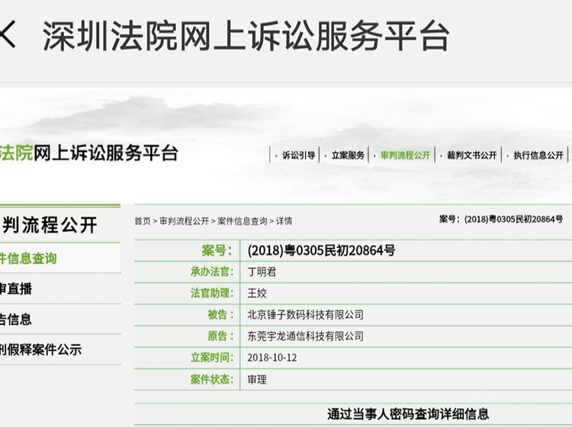
Task: Open 执行信息公开 in the top navigation
Action: pos(538,155)
